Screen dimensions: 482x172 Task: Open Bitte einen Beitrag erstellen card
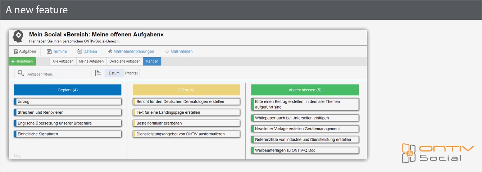tap(305, 104)
